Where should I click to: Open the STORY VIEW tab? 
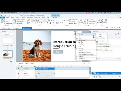point(6,28)
